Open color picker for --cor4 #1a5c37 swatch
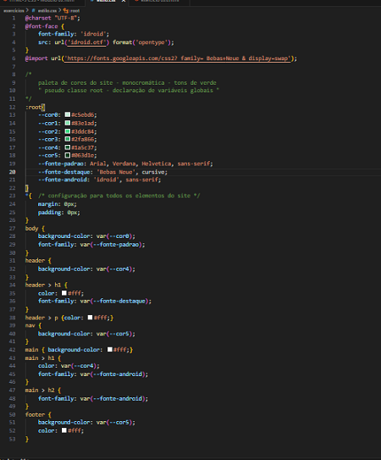This screenshot has height=460, width=381. tap(68, 147)
